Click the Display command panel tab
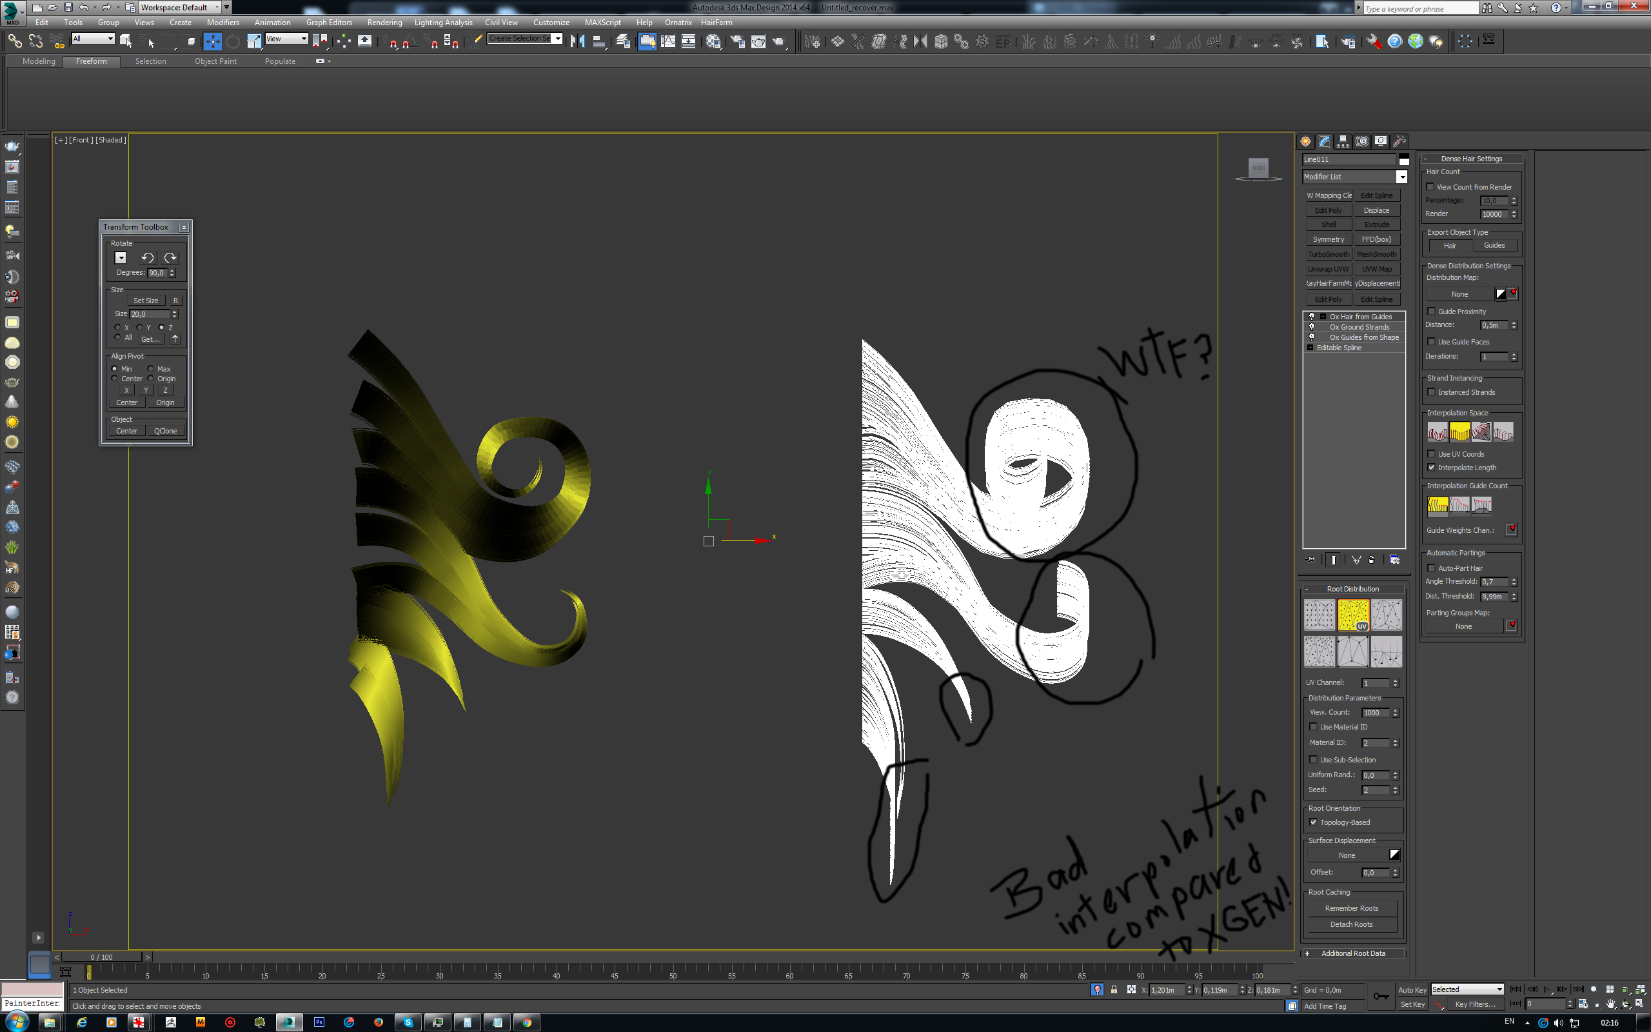 (1380, 141)
